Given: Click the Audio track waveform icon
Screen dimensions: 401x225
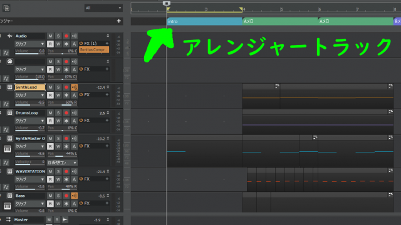Looking at the screenshot, I should 10,36.
